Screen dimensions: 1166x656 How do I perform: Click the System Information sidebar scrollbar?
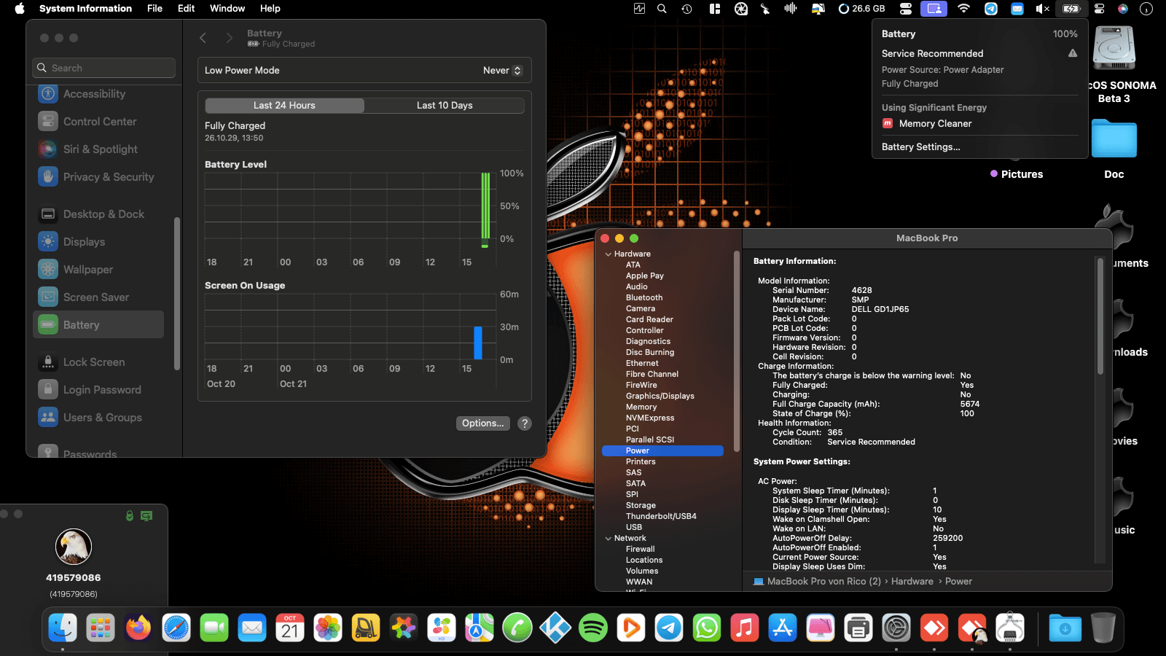coord(736,351)
